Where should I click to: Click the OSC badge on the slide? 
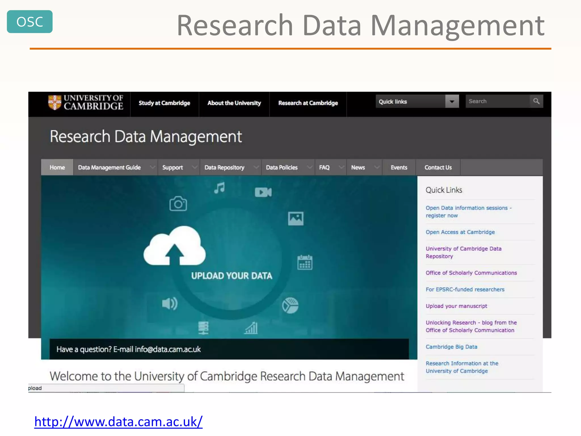[30, 22]
